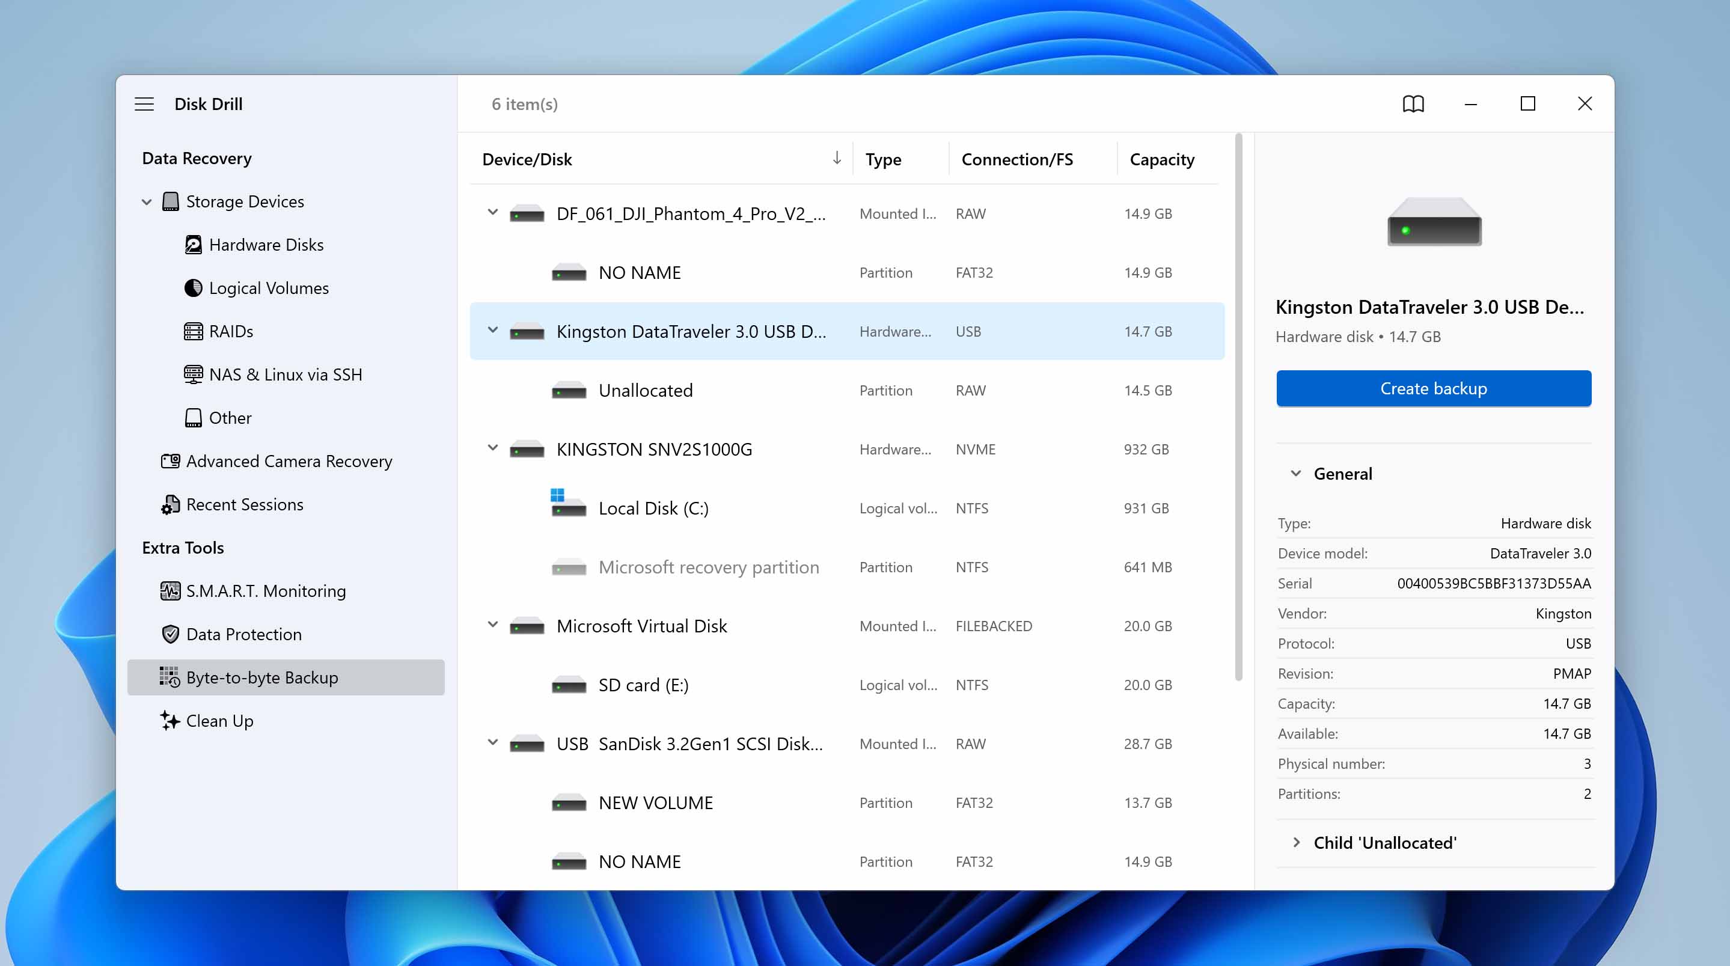Expand the Child 'Unallocated' section
This screenshot has height=966, width=1730.
point(1296,842)
